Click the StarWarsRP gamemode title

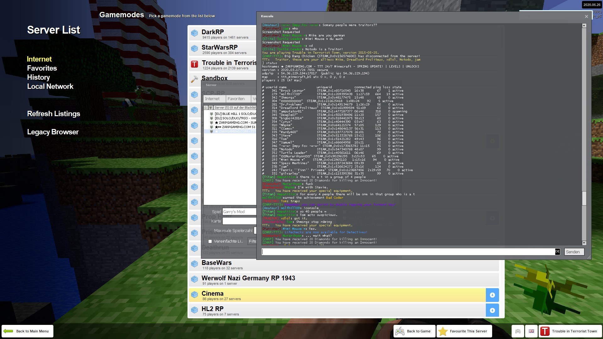coord(220,47)
